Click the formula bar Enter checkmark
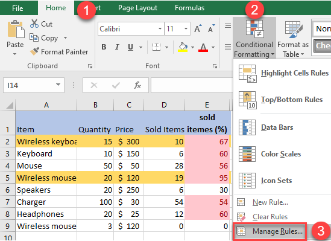 (116, 85)
